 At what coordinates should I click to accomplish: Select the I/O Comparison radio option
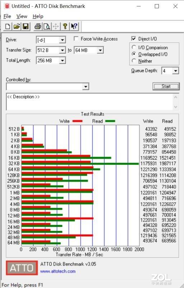click(x=134, y=48)
